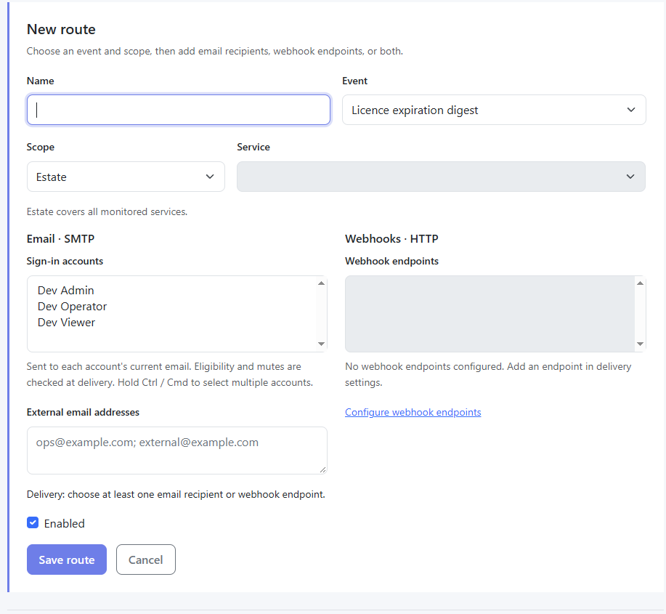Viewport: 666px width, 614px height.
Task: Click the textarea resize handle icon
Action: pyautogui.click(x=322, y=469)
